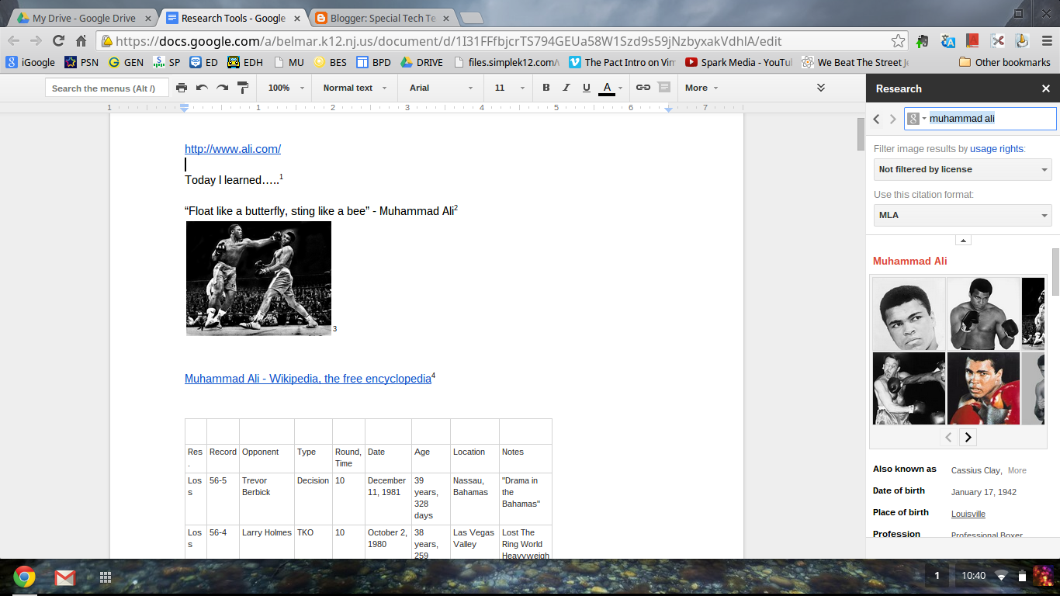Click the document vertical scrollbar thumb
This screenshot has width=1060, height=596.
coord(861,136)
